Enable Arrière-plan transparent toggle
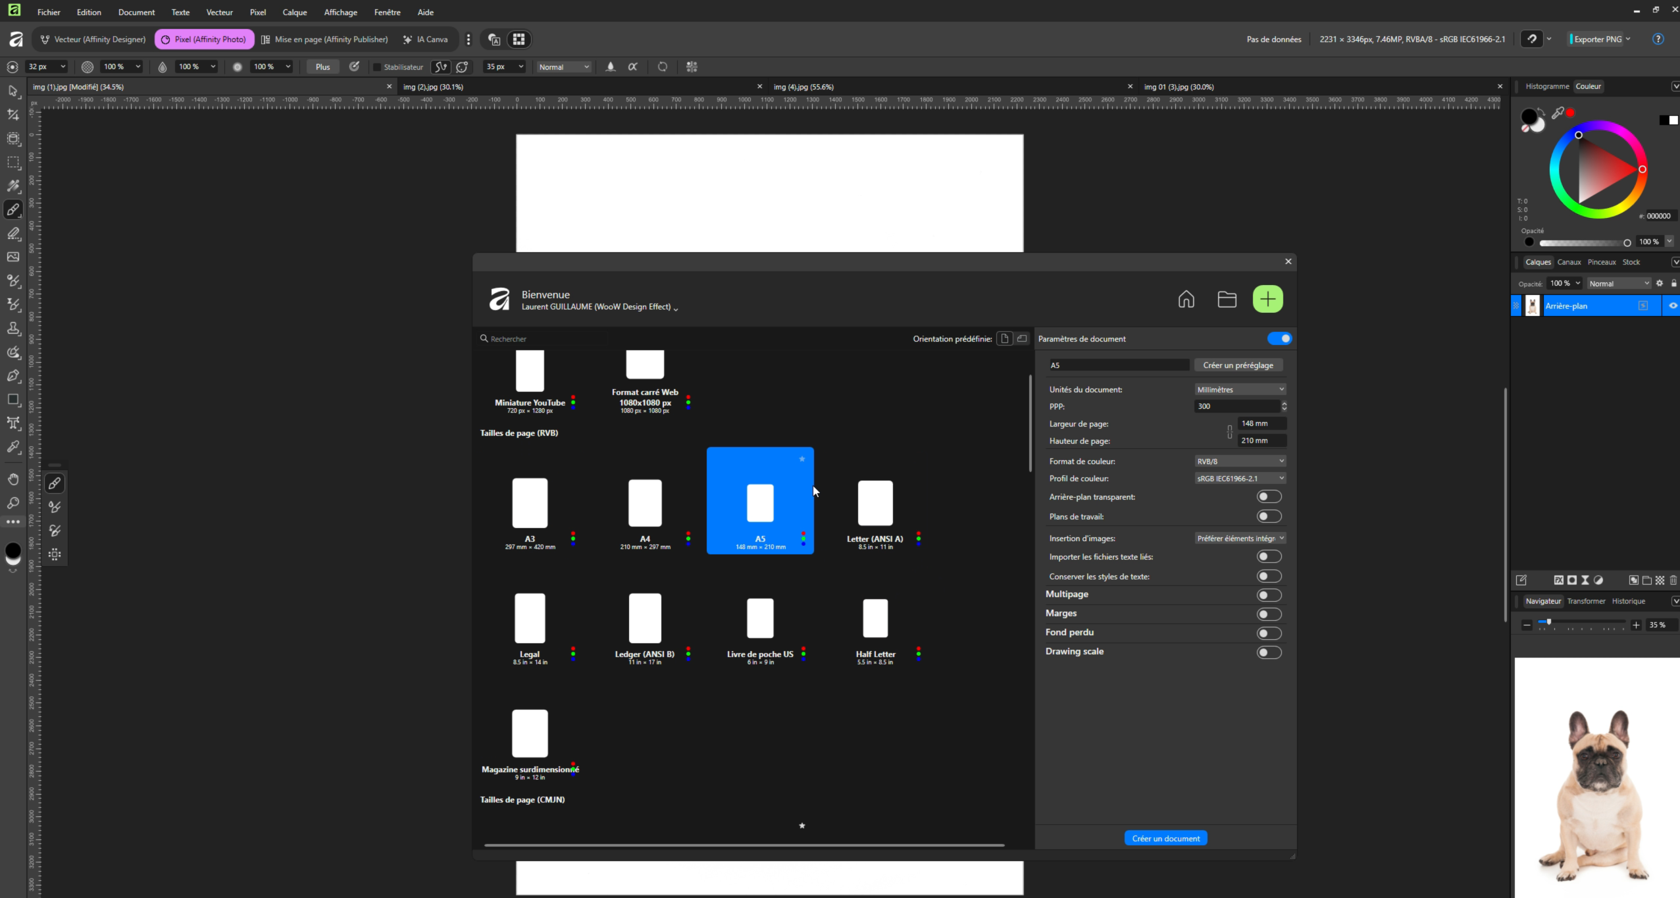The height and width of the screenshot is (898, 1680). point(1268,497)
